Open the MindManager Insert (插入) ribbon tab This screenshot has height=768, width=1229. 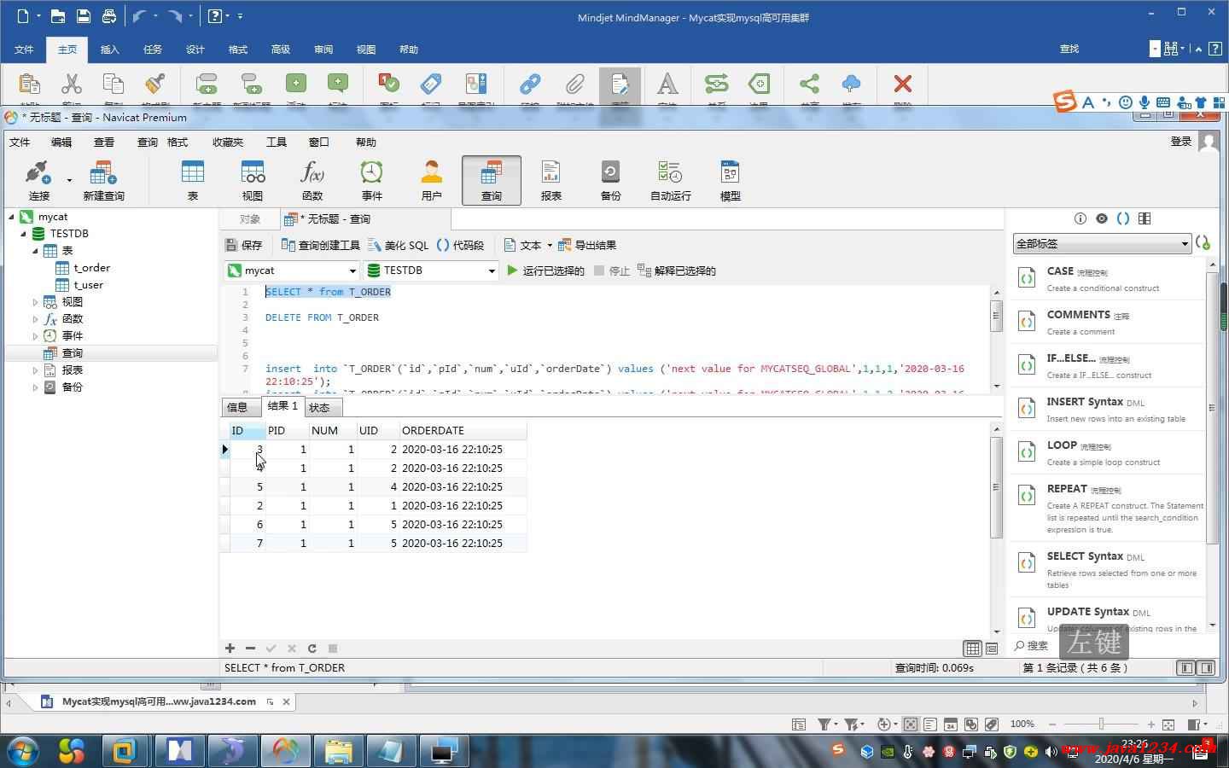pos(110,49)
